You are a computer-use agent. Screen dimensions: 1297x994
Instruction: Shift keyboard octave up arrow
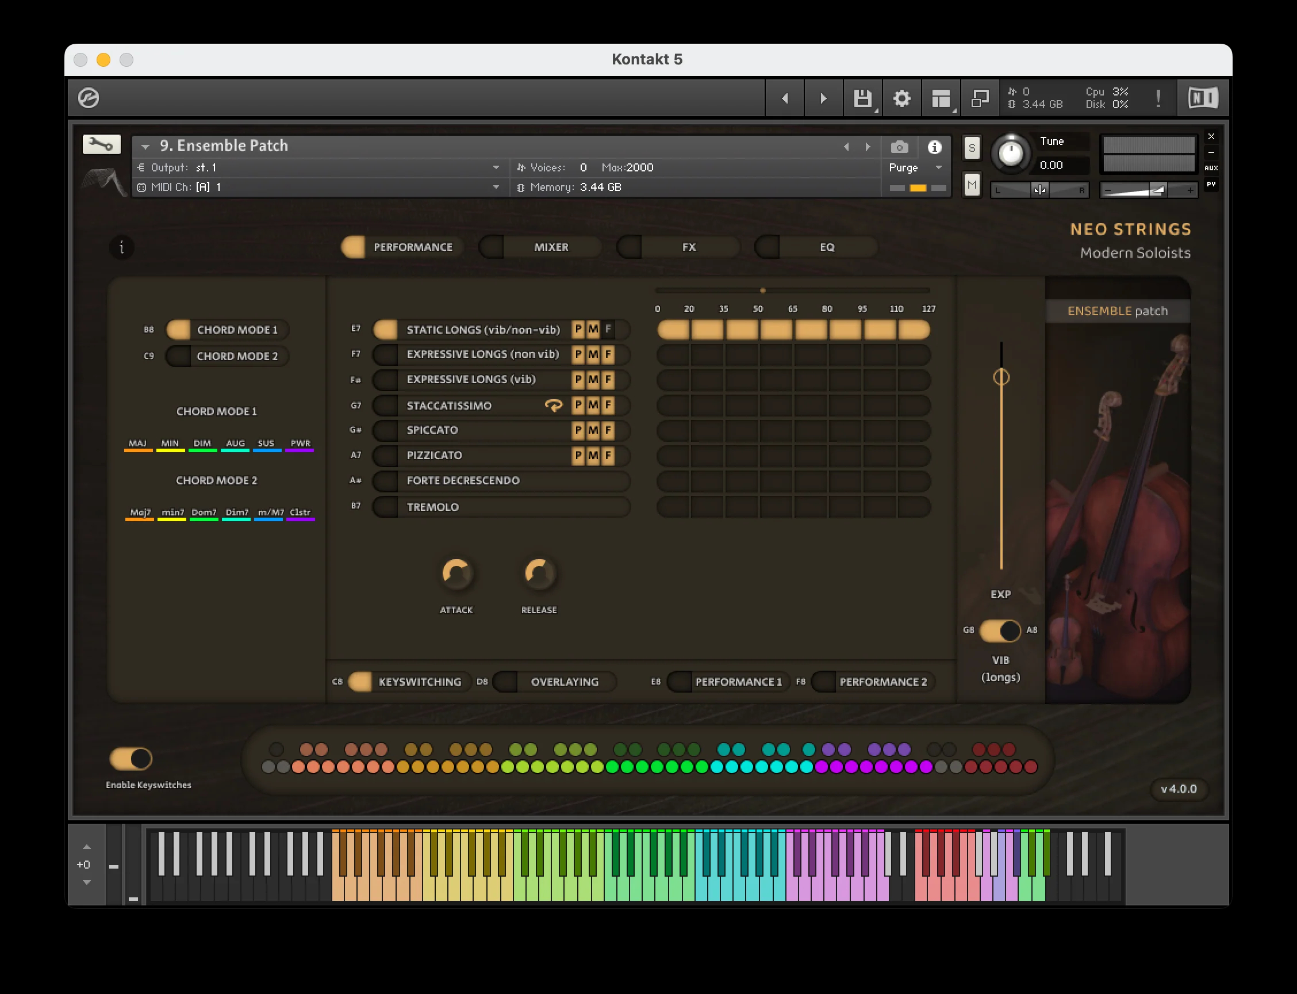86,847
